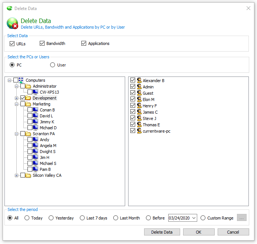Select the All period option
Image resolution: width=257 pixels, height=244 pixels.
10,218
